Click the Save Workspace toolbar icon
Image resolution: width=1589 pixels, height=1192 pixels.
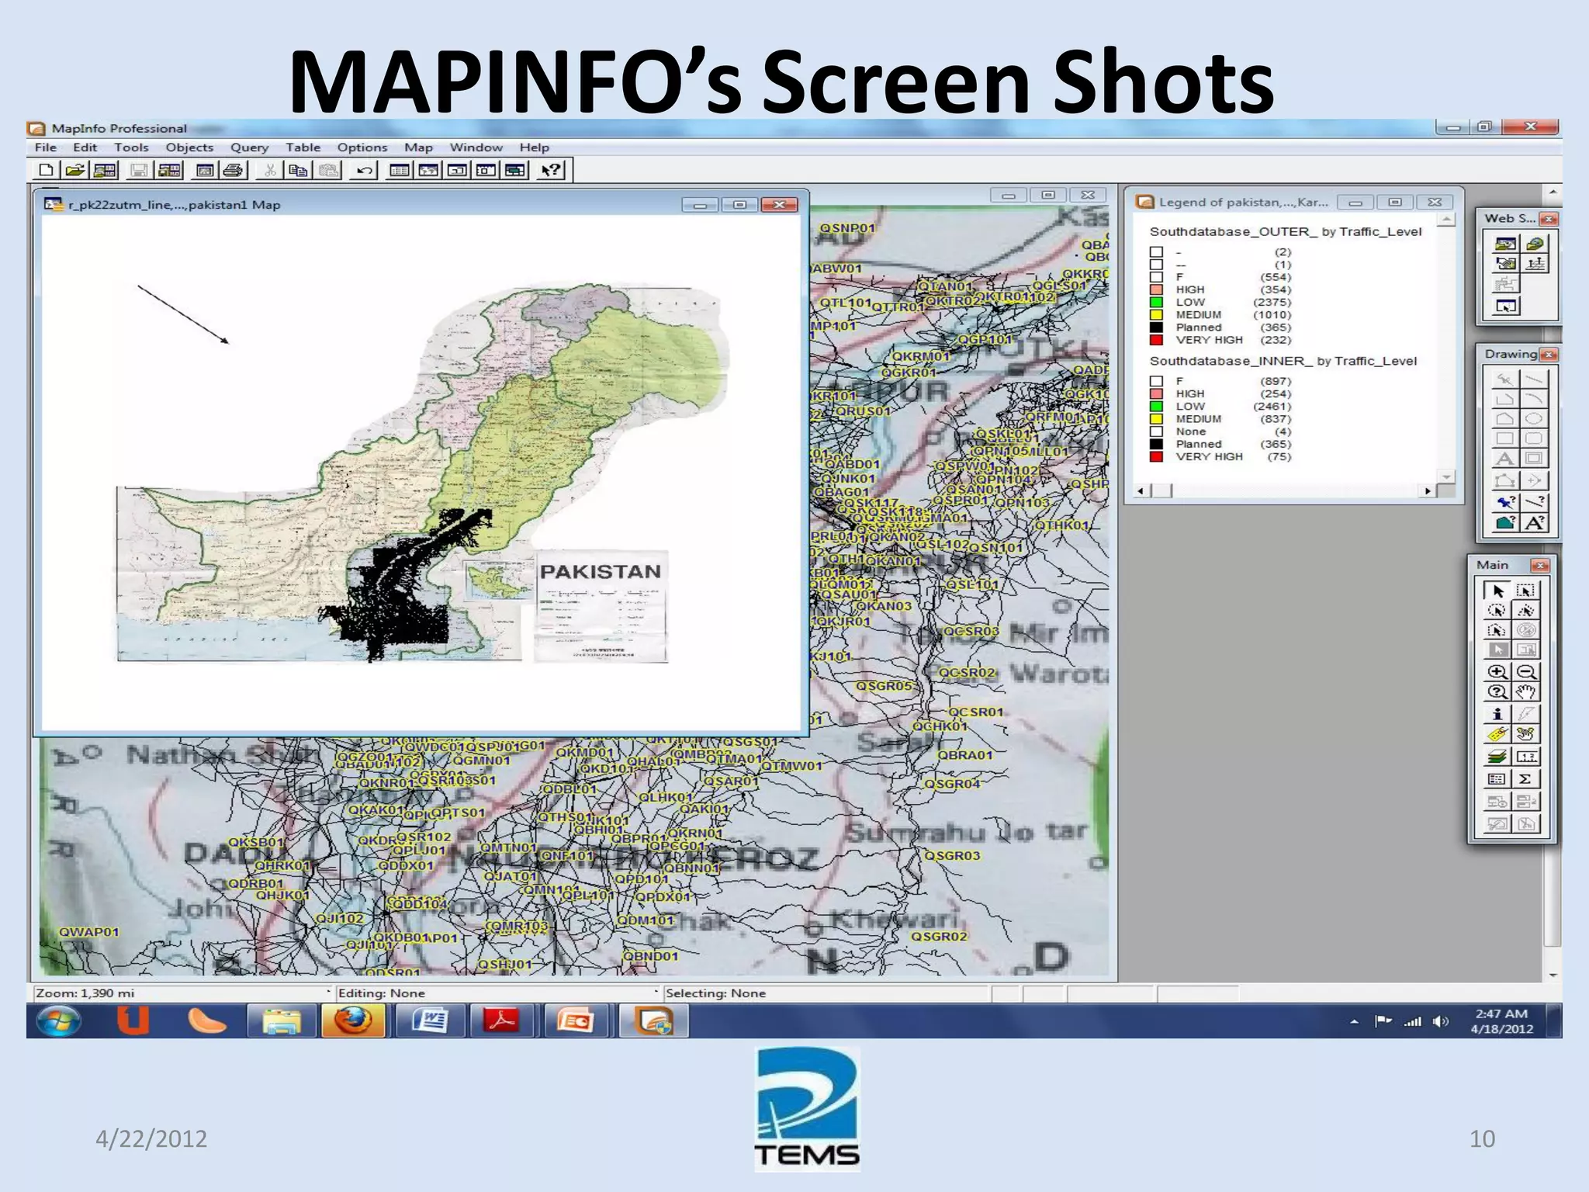tap(169, 170)
